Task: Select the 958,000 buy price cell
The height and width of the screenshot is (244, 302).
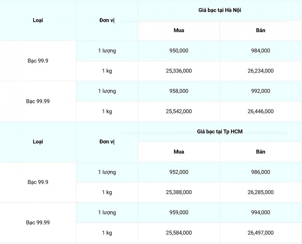Action: (179, 91)
